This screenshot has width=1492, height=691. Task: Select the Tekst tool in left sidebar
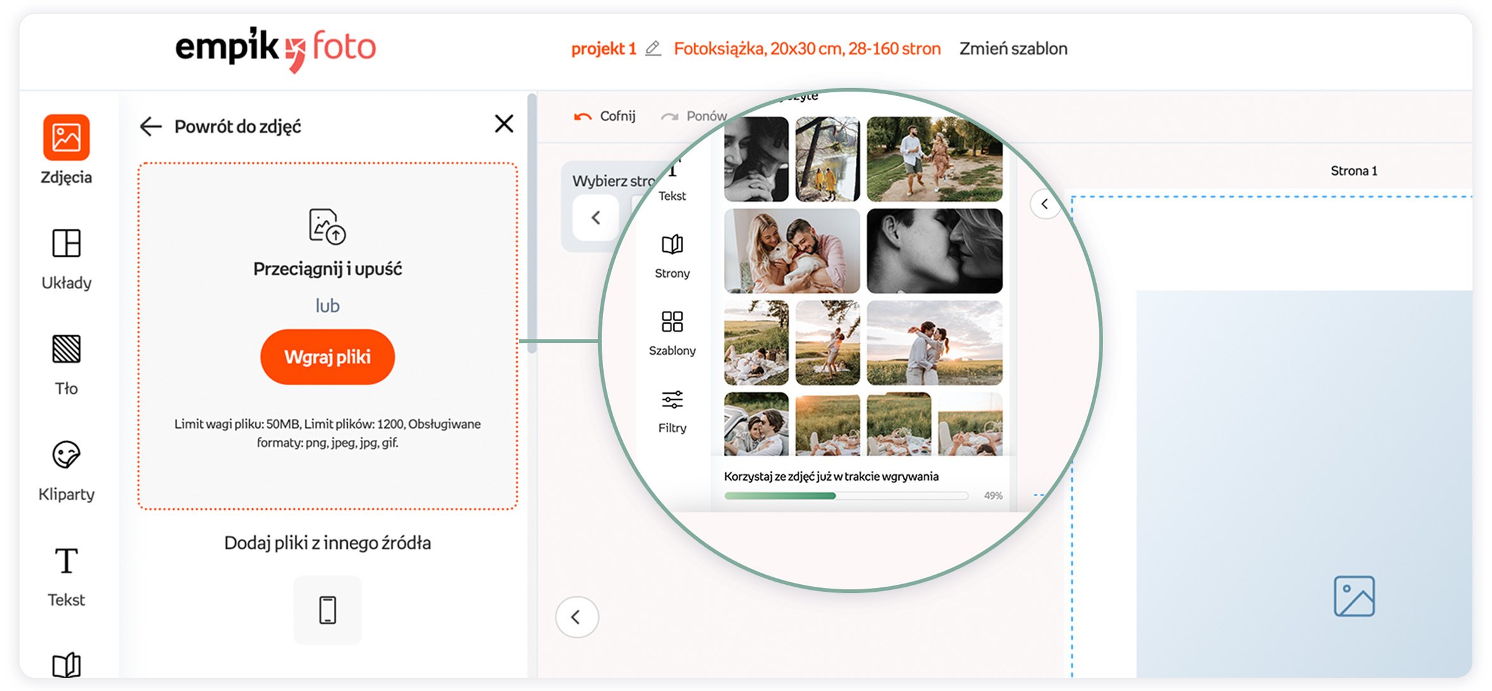(x=66, y=561)
